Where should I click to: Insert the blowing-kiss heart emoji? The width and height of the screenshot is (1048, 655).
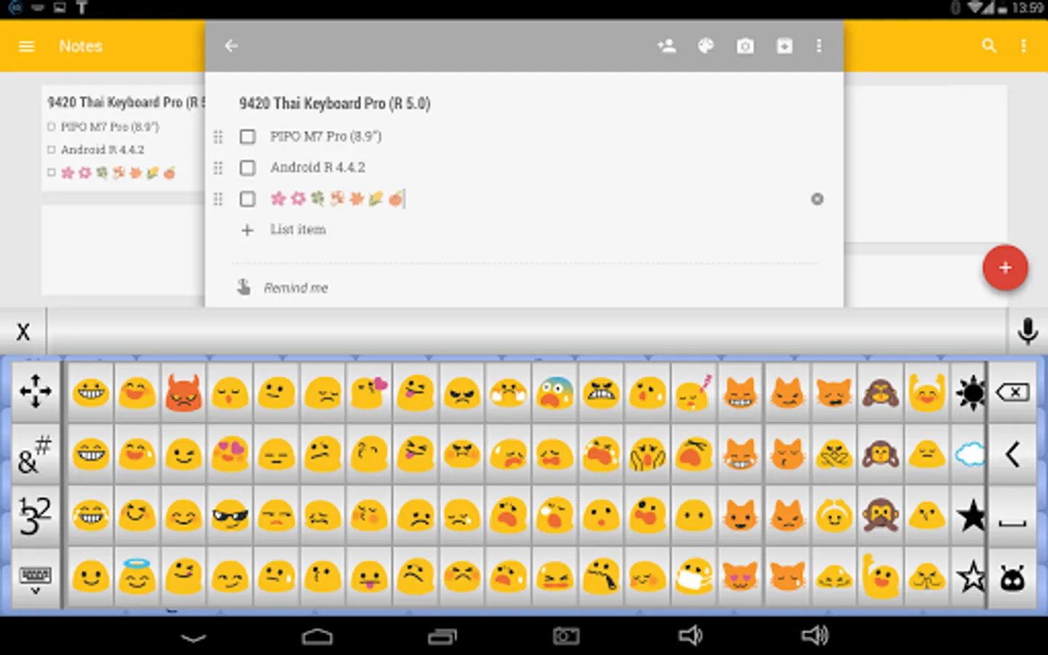tap(370, 393)
